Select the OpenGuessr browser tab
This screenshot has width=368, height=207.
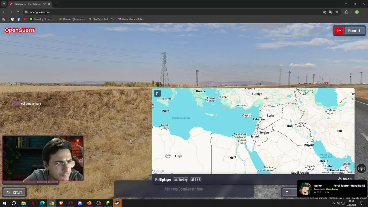click(x=30, y=4)
